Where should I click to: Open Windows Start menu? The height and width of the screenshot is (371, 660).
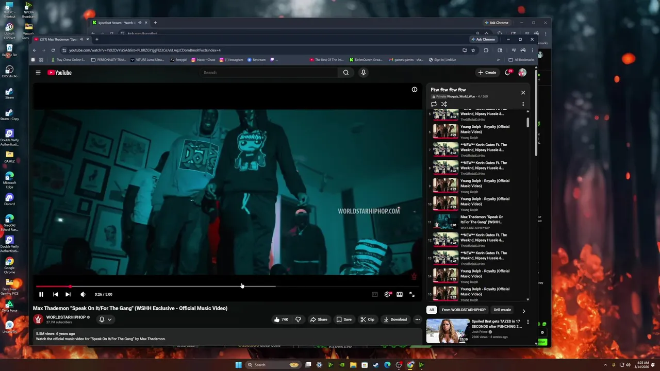[x=238, y=365]
